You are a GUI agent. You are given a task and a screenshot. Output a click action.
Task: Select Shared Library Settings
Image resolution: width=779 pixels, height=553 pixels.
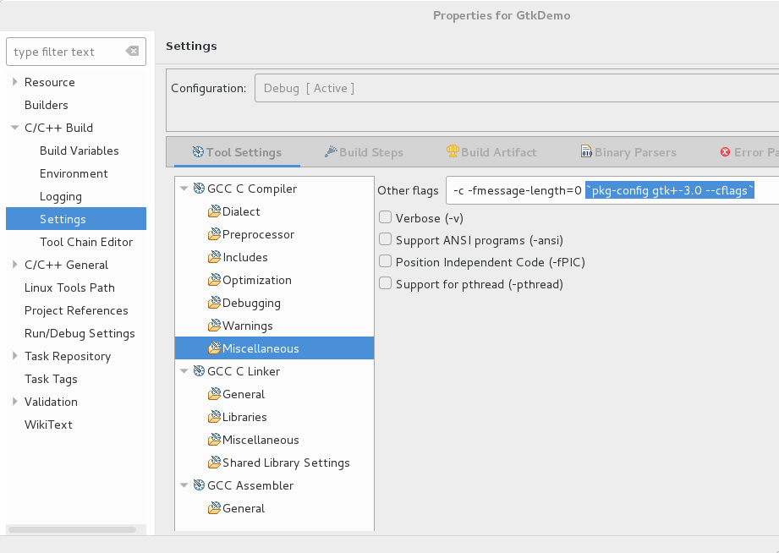pyautogui.click(x=286, y=463)
